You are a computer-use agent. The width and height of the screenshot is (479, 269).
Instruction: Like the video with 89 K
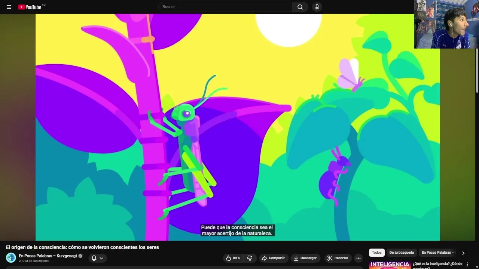[x=233, y=258]
